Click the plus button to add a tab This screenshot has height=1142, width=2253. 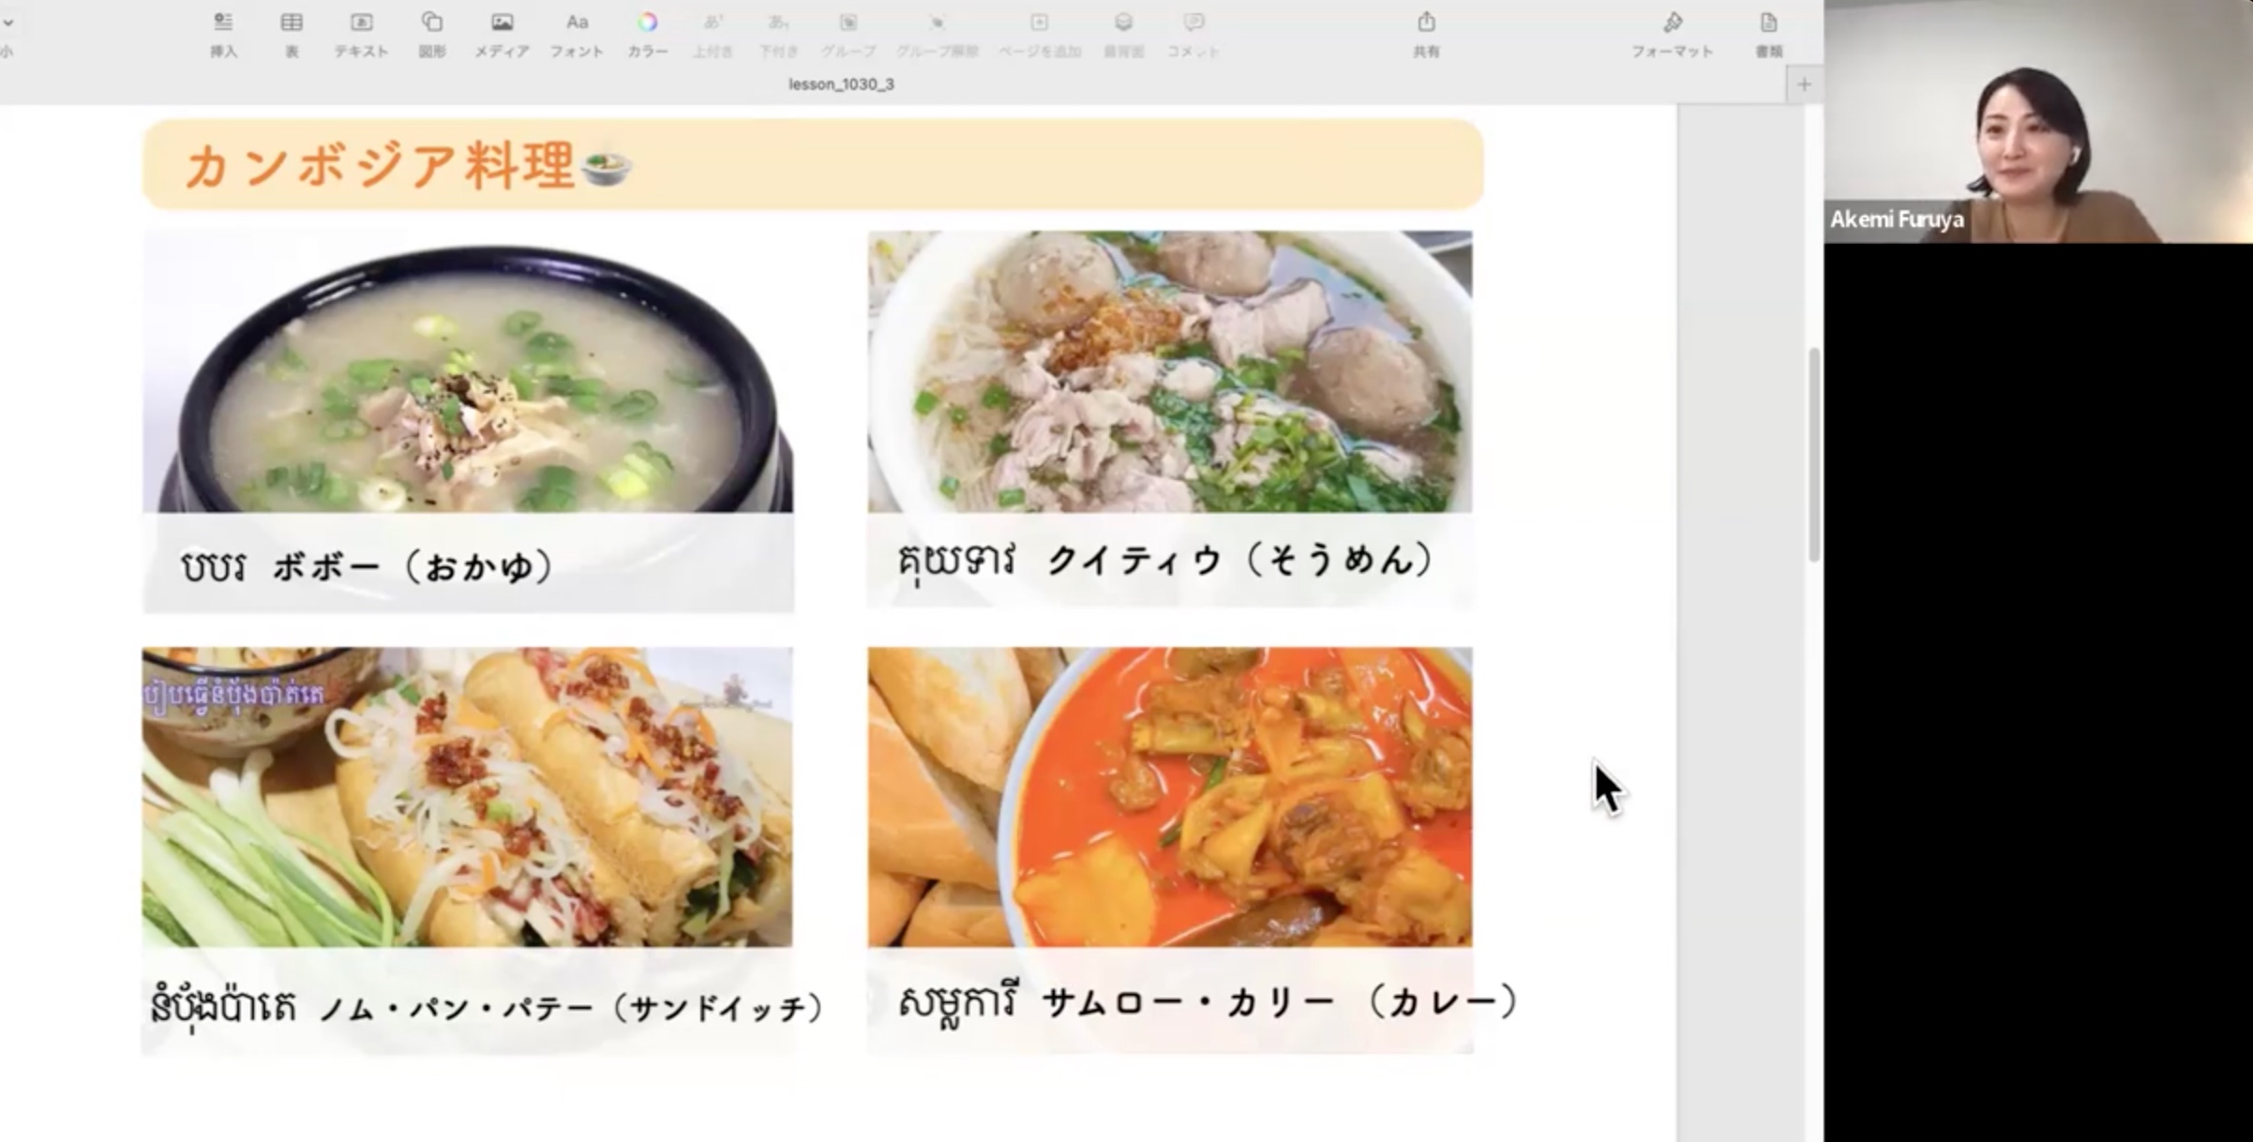click(1804, 84)
